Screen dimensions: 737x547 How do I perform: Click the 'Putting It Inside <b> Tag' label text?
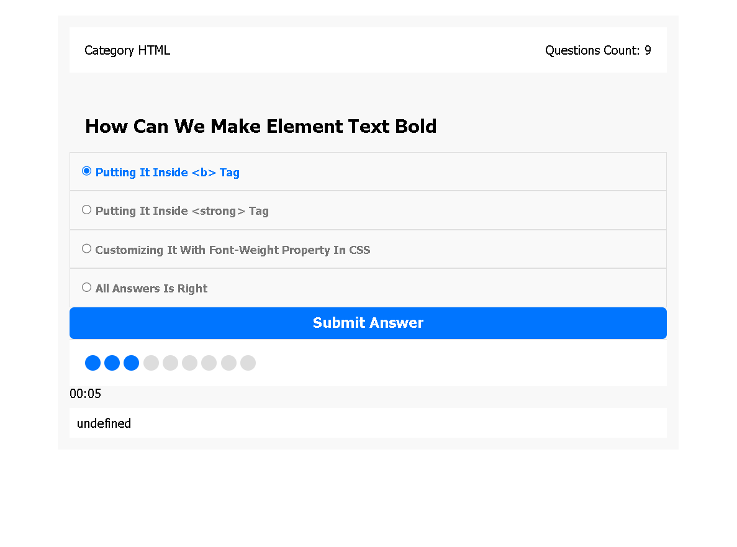[x=167, y=173]
